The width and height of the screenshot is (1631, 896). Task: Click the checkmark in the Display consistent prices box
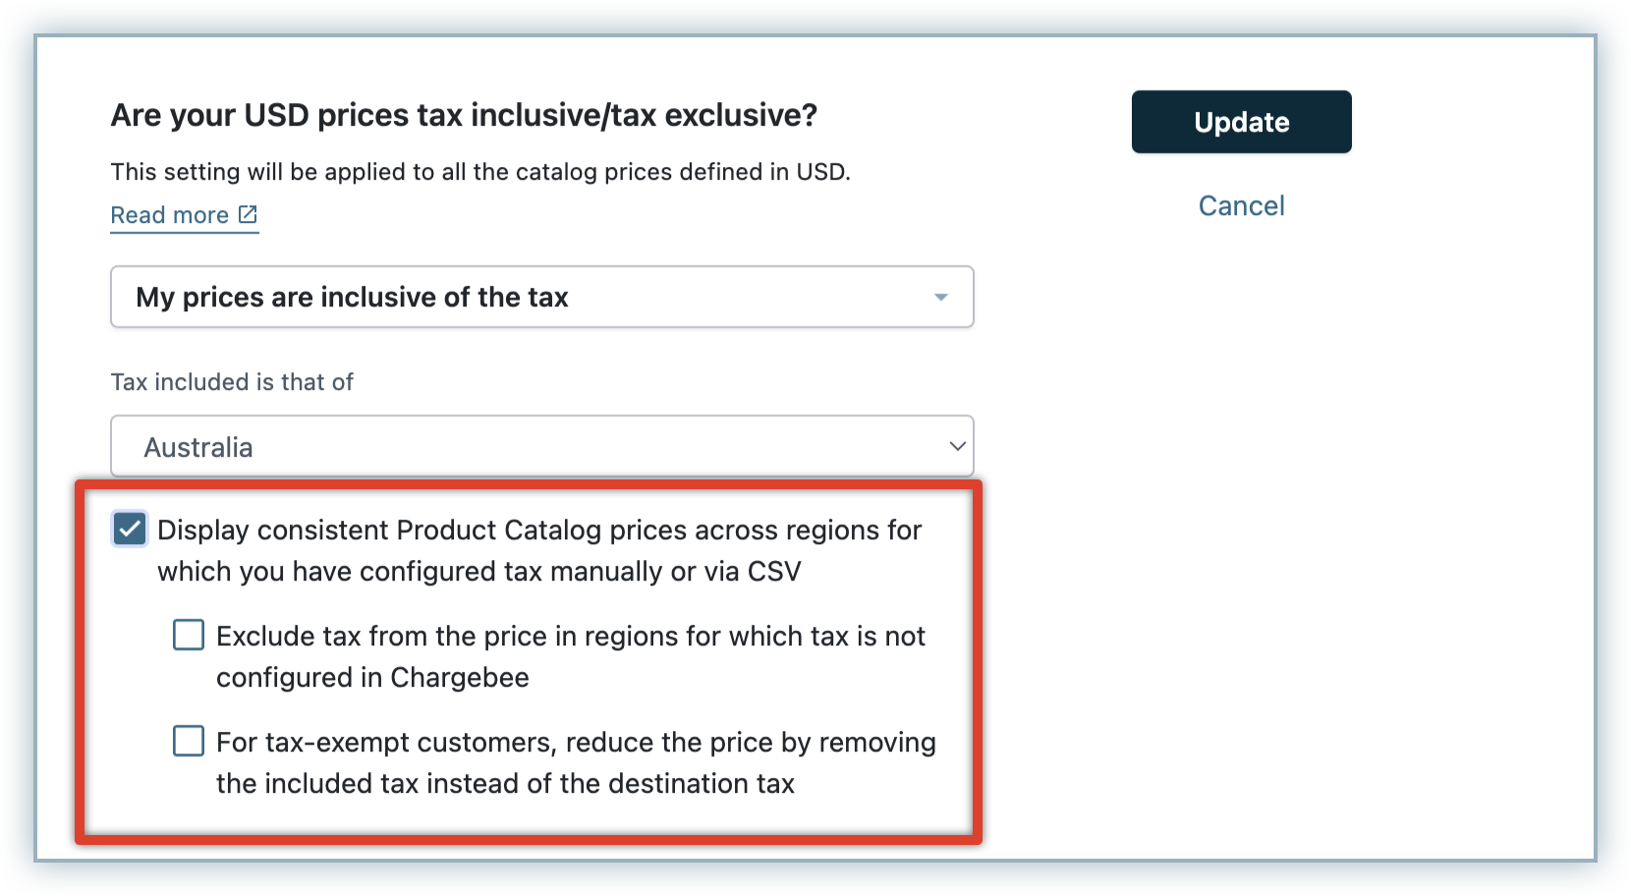click(130, 530)
